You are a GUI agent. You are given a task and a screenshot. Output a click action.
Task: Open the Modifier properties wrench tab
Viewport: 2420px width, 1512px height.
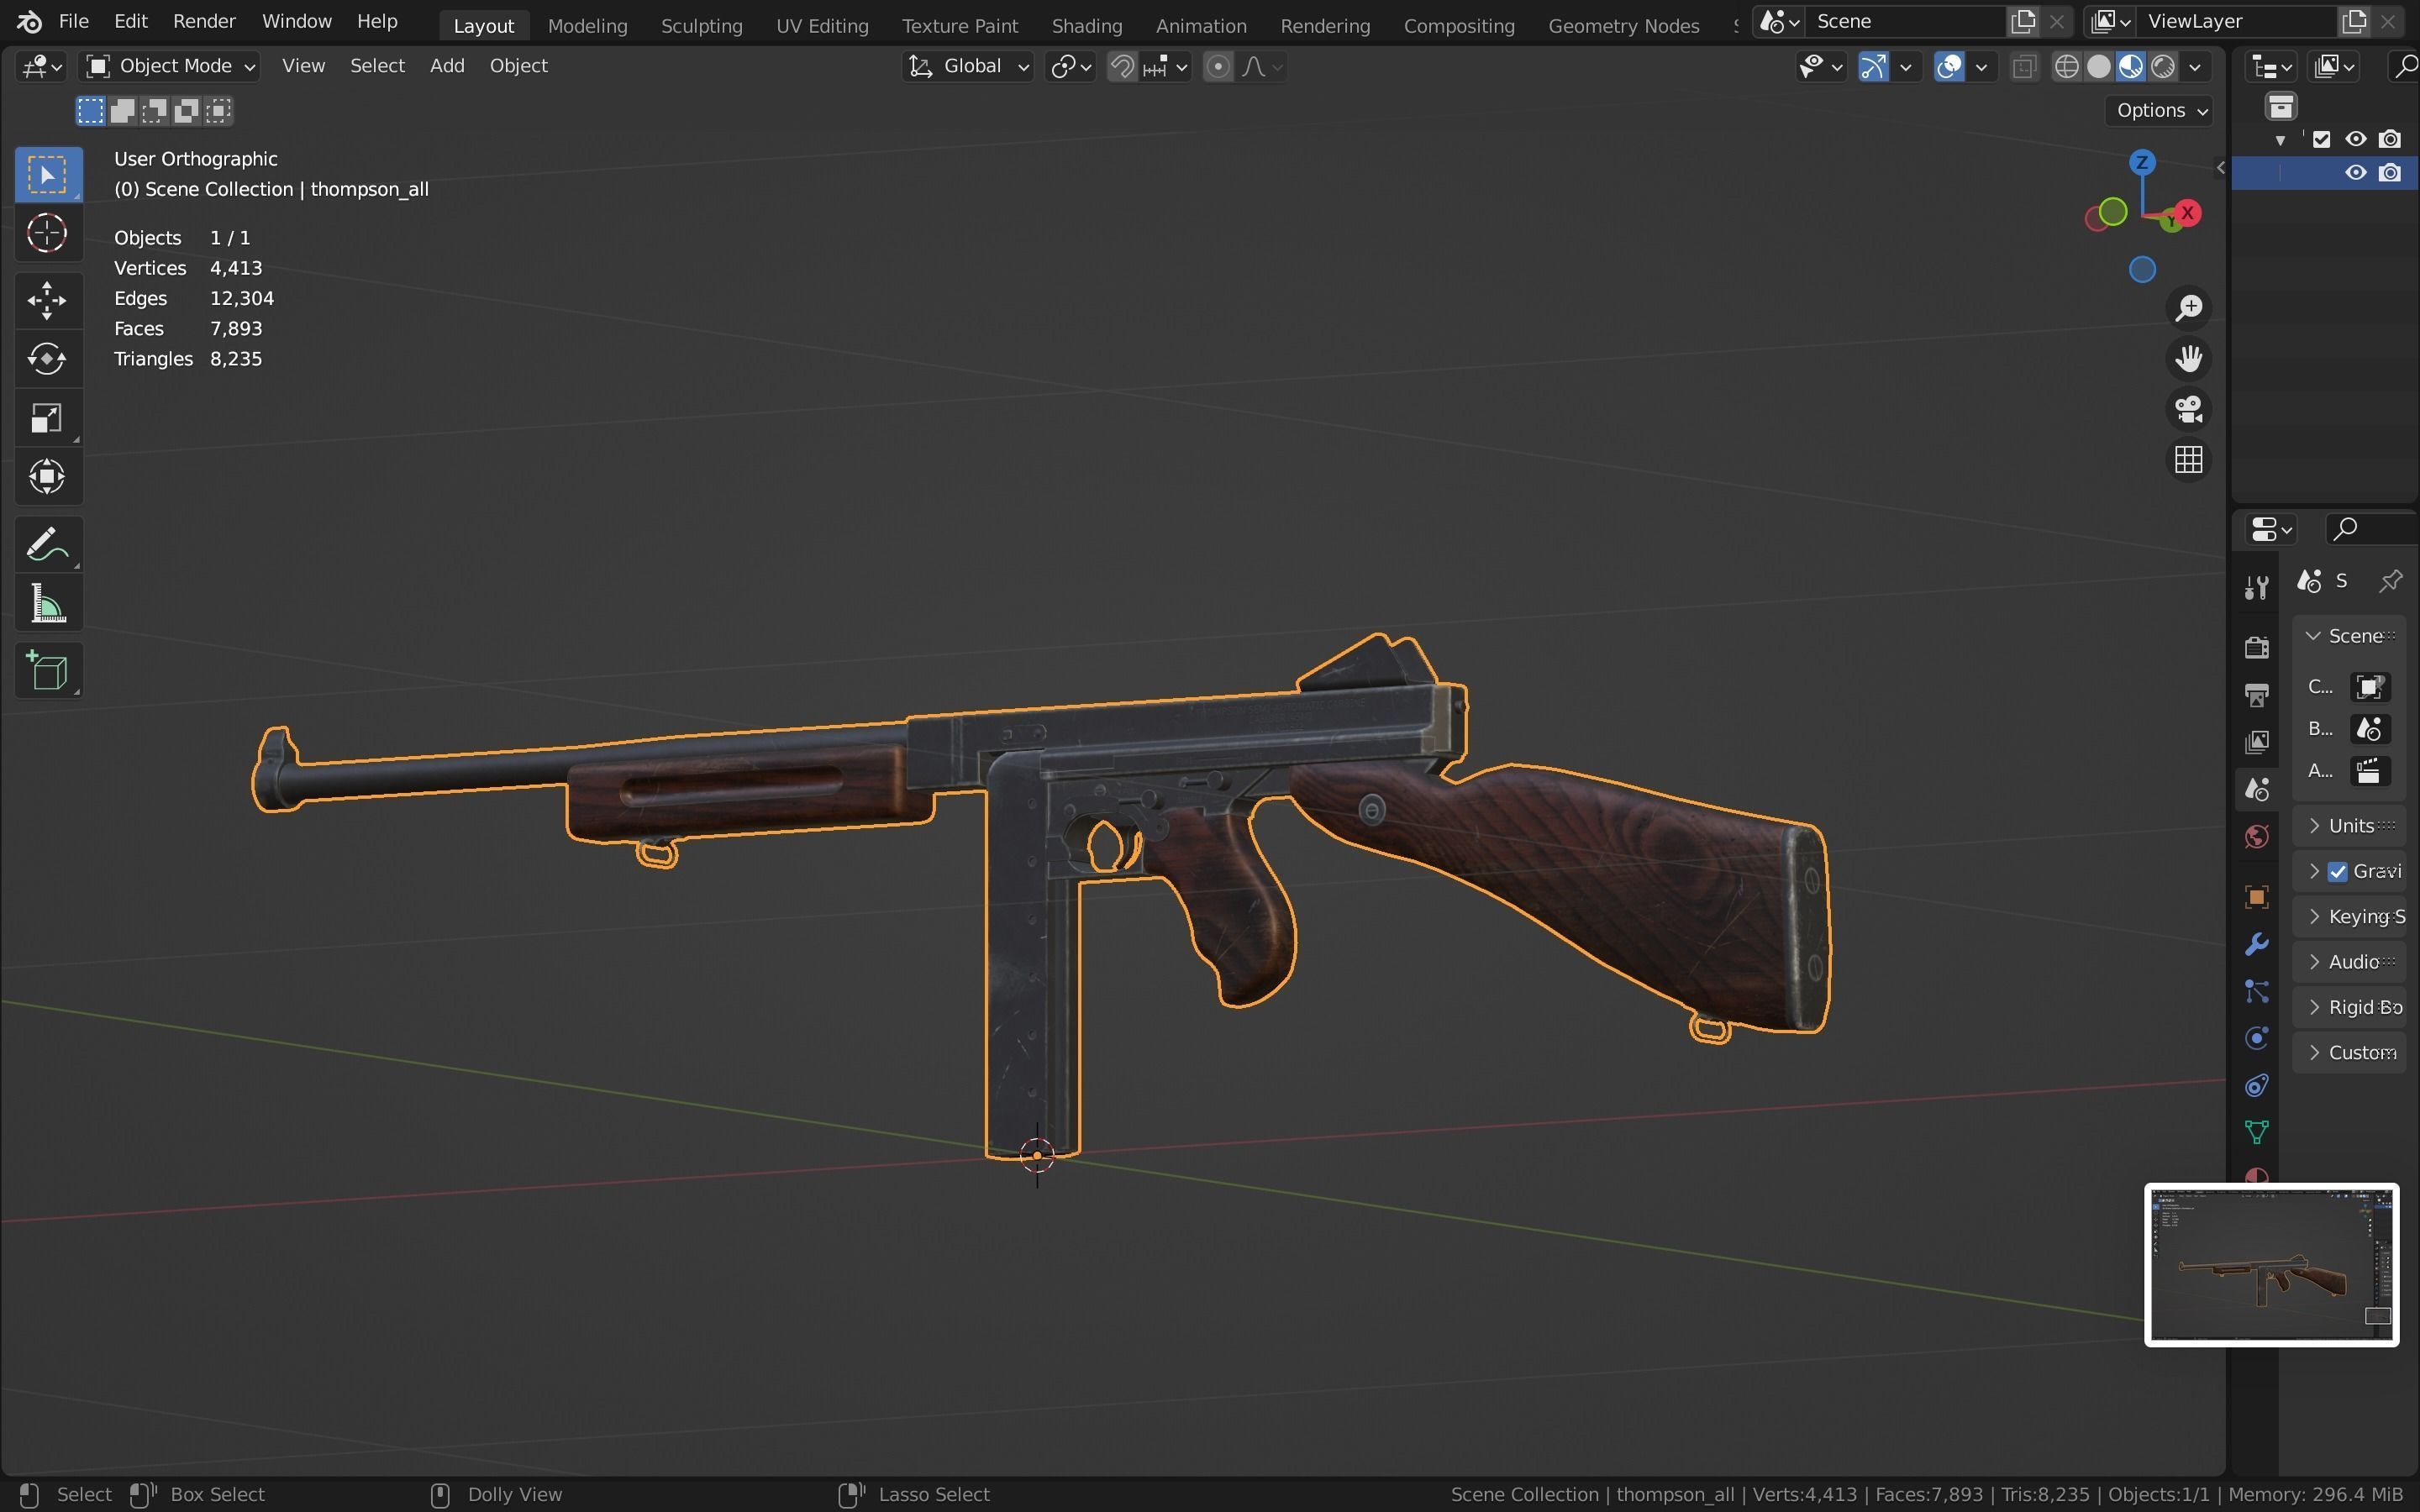pos(2256,944)
